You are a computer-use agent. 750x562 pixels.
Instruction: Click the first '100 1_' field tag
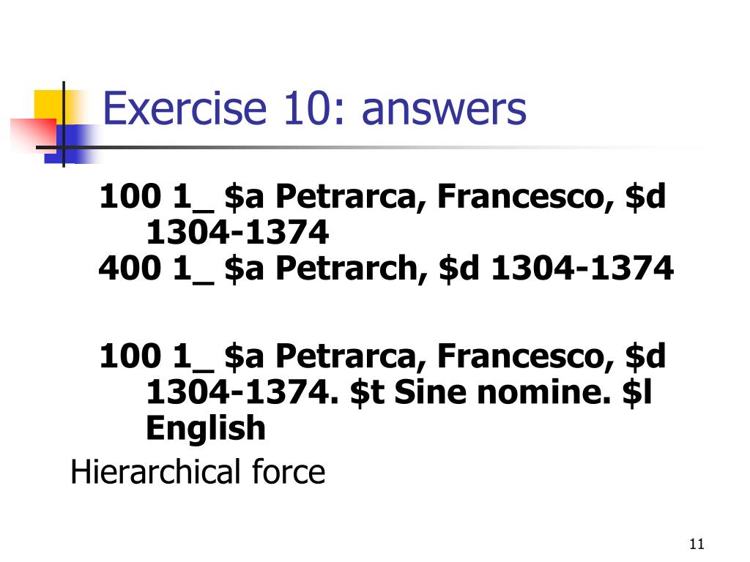156,197
